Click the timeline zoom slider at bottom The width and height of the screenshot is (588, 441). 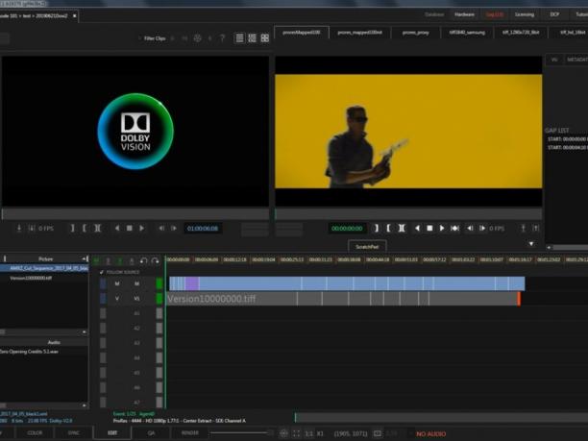pyautogui.click(x=240, y=433)
